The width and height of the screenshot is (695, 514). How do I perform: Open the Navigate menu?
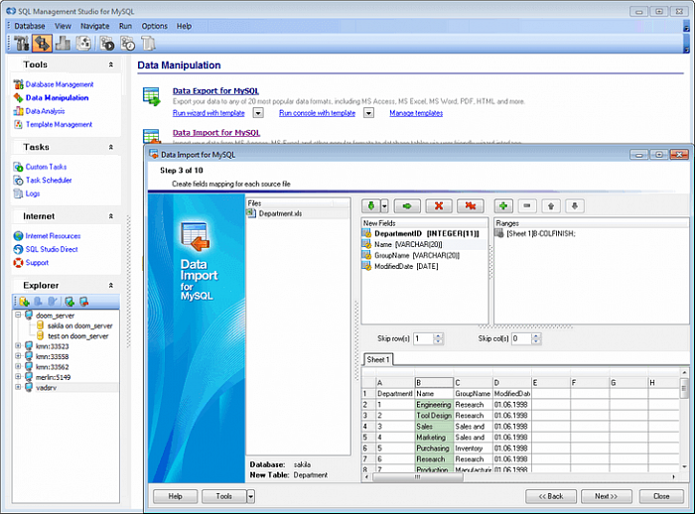(95, 26)
